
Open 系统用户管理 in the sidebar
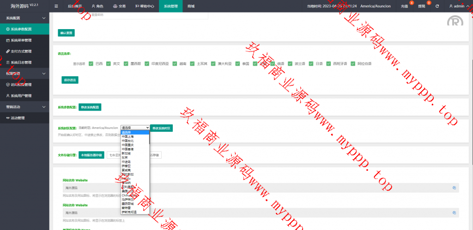21,96
